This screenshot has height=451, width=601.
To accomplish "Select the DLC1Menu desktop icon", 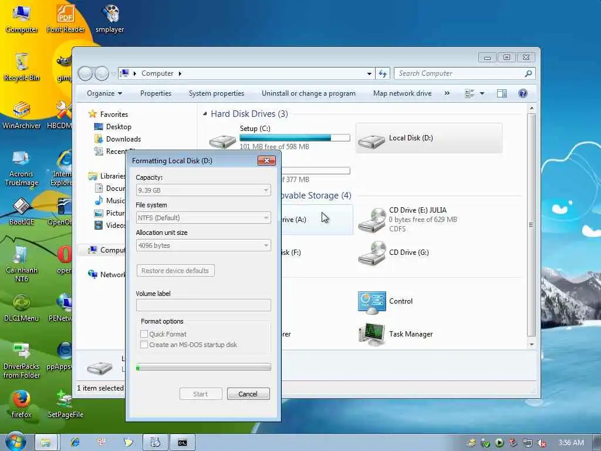I will [x=22, y=308].
